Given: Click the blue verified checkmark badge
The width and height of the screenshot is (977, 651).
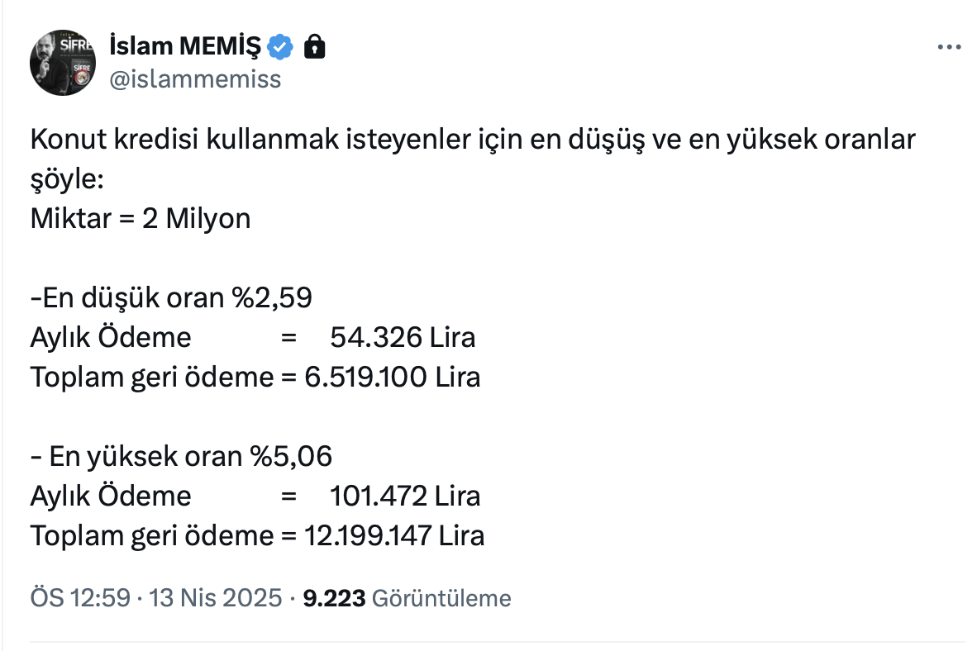Looking at the screenshot, I should (x=281, y=47).
